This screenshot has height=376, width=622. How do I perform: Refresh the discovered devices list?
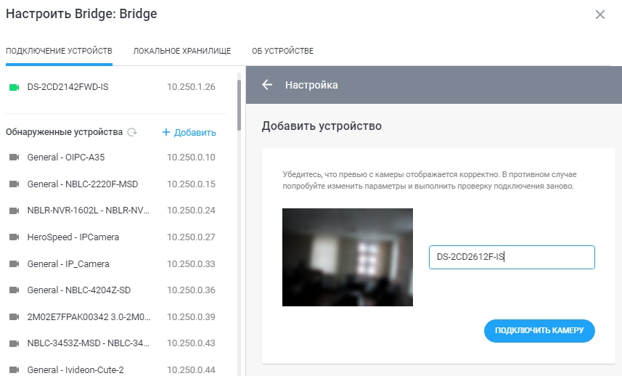pos(132,132)
